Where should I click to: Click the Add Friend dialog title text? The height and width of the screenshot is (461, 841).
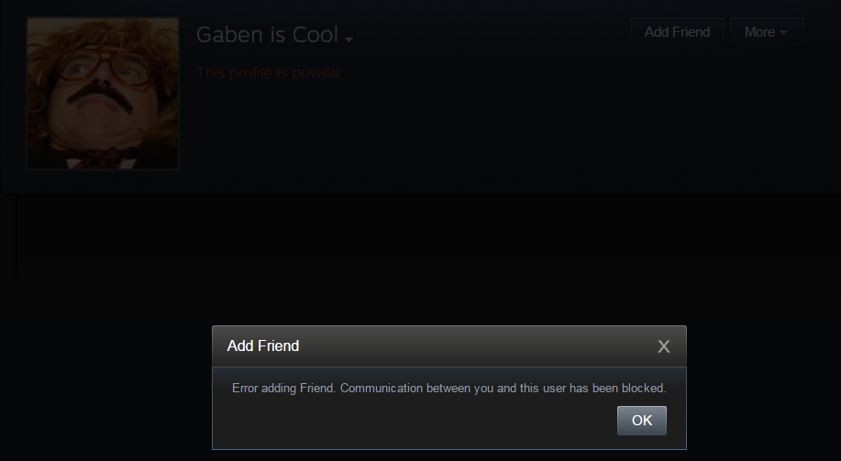tap(263, 346)
